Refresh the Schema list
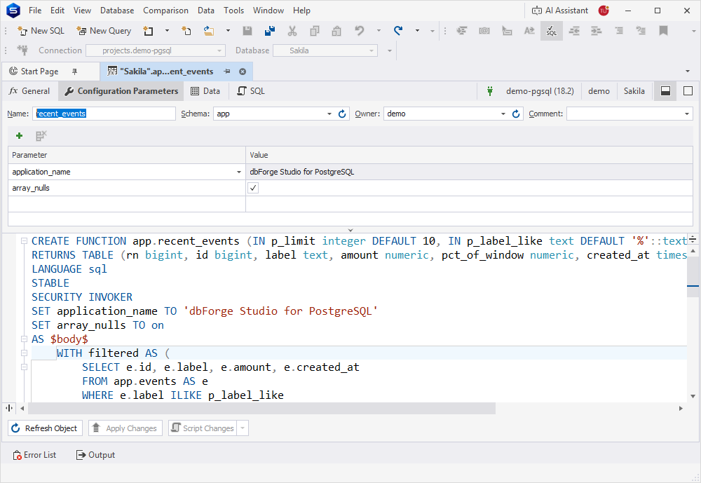 pos(343,114)
